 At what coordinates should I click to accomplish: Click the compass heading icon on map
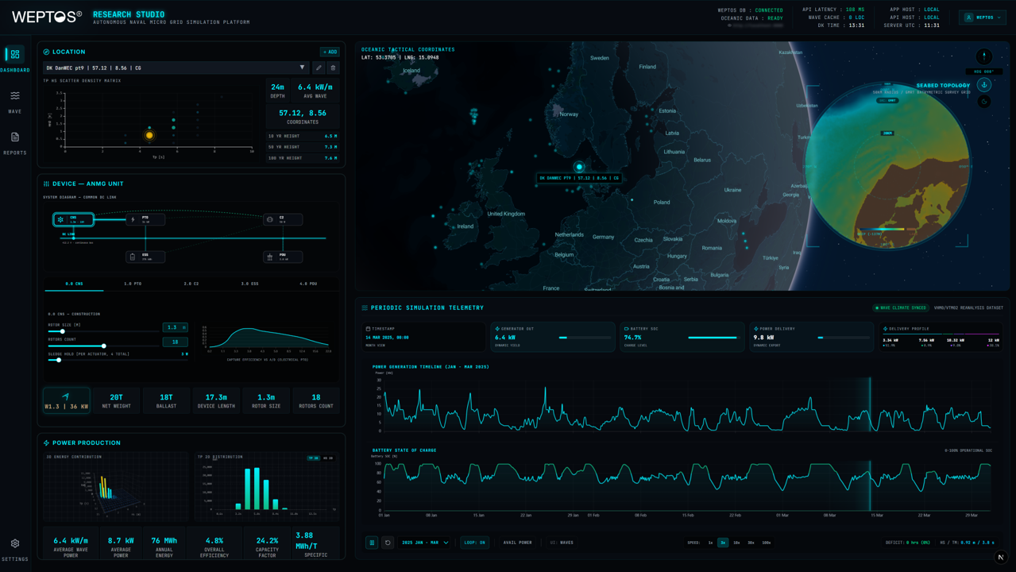(983, 56)
